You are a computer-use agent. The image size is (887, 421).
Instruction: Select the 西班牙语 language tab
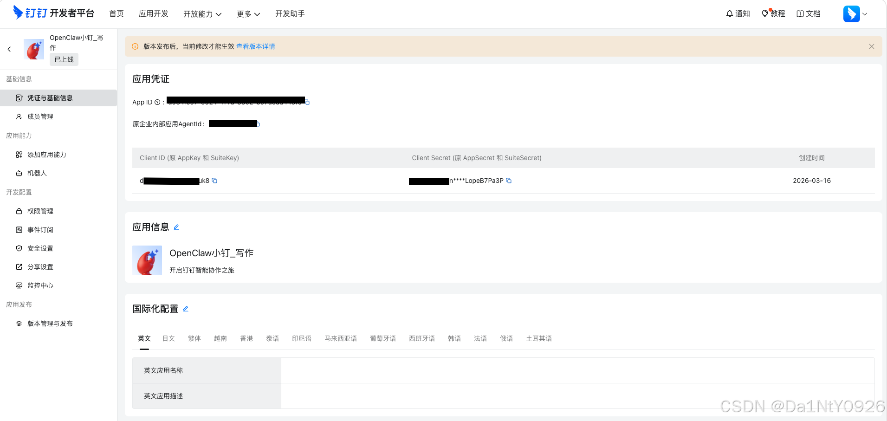422,338
